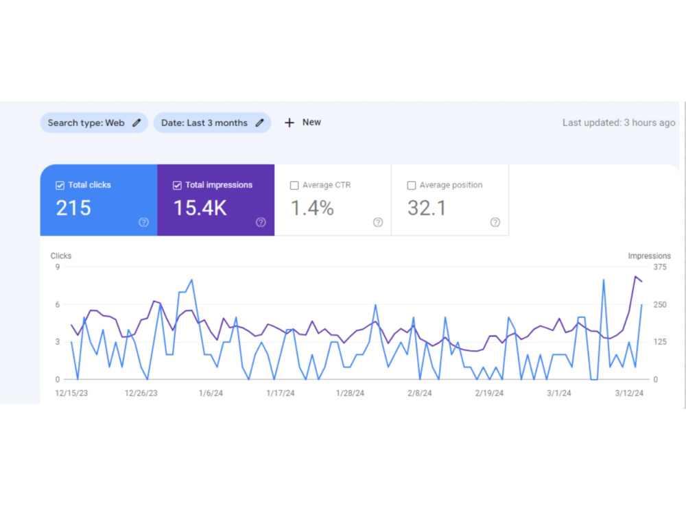
Task: Edit the Date: Last 3 months pencil
Action: (259, 123)
